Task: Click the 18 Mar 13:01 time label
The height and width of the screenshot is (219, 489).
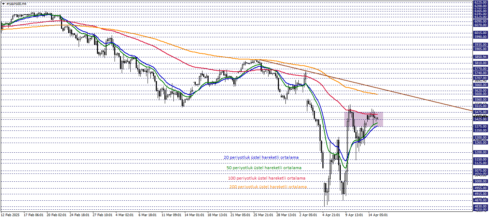Action: click(218, 215)
